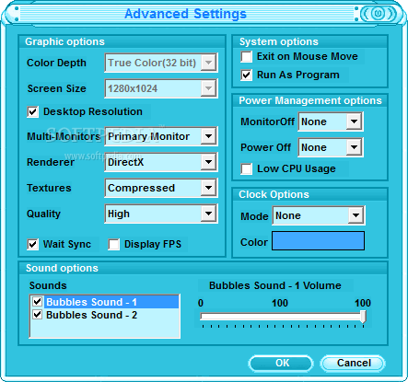The height and width of the screenshot is (382, 408).
Task: Click the OK button
Action: [281, 364]
